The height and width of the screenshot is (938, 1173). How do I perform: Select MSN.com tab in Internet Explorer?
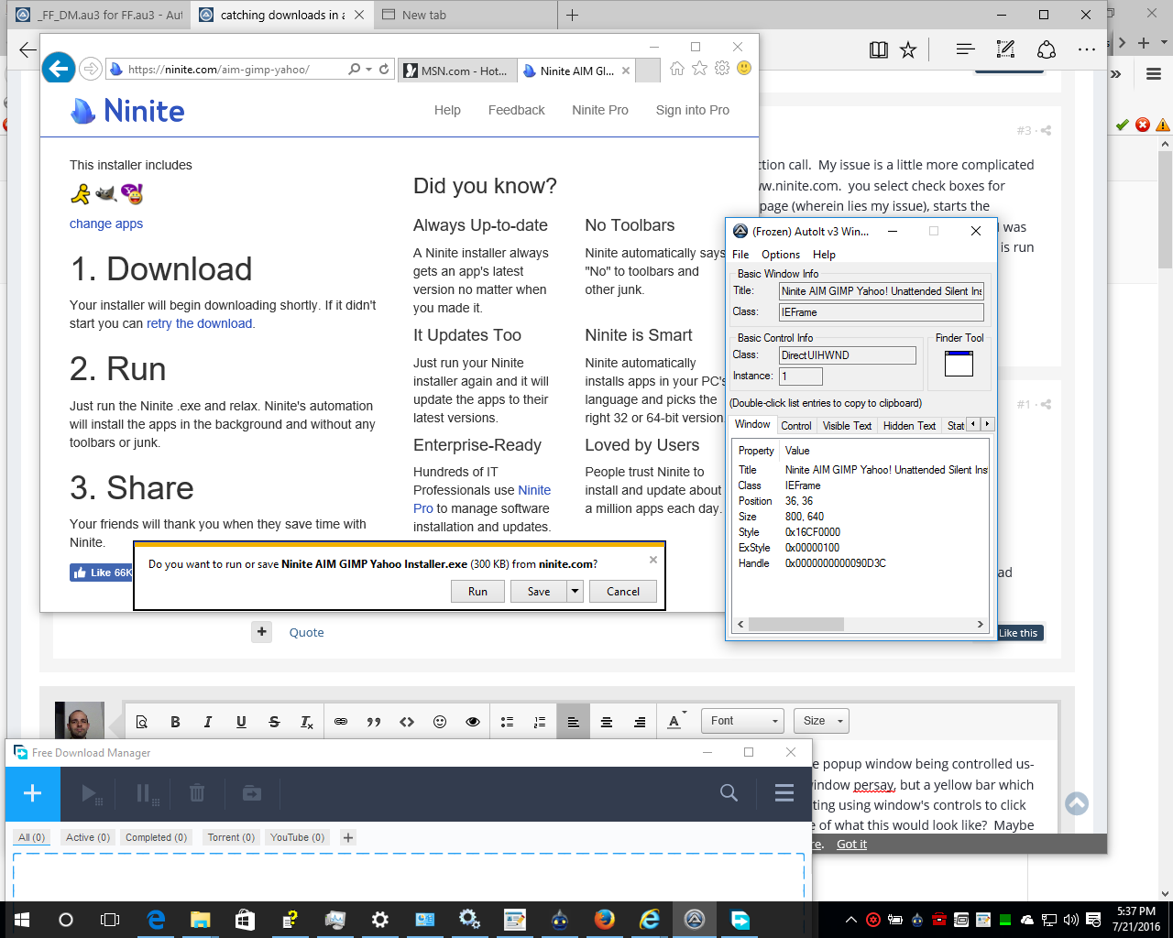click(456, 71)
